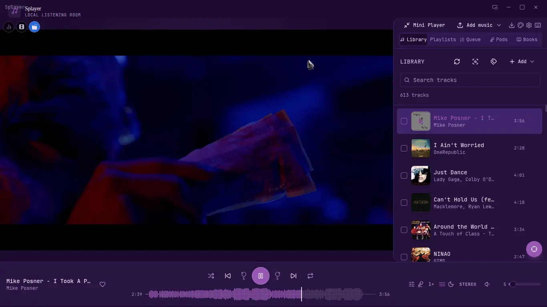The width and height of the screenshot is (547, 307).
Task: Open the theme palette icon
Action: pos(521,25)
